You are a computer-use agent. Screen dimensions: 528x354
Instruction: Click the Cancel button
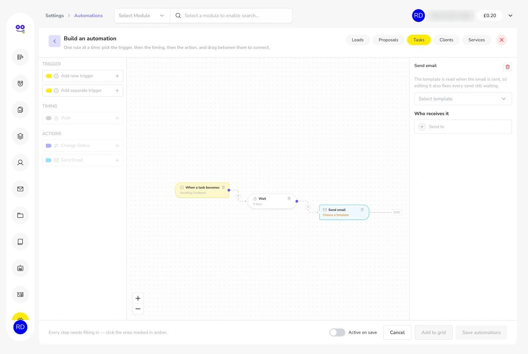click(397, 332)
